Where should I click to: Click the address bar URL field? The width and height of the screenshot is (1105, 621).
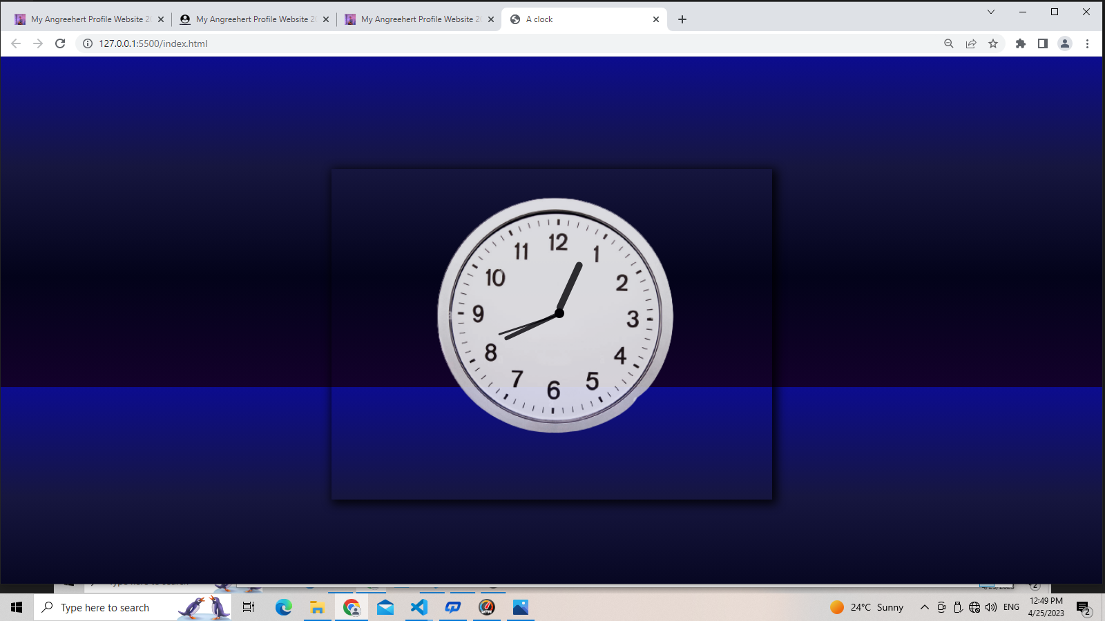[483, 43]
